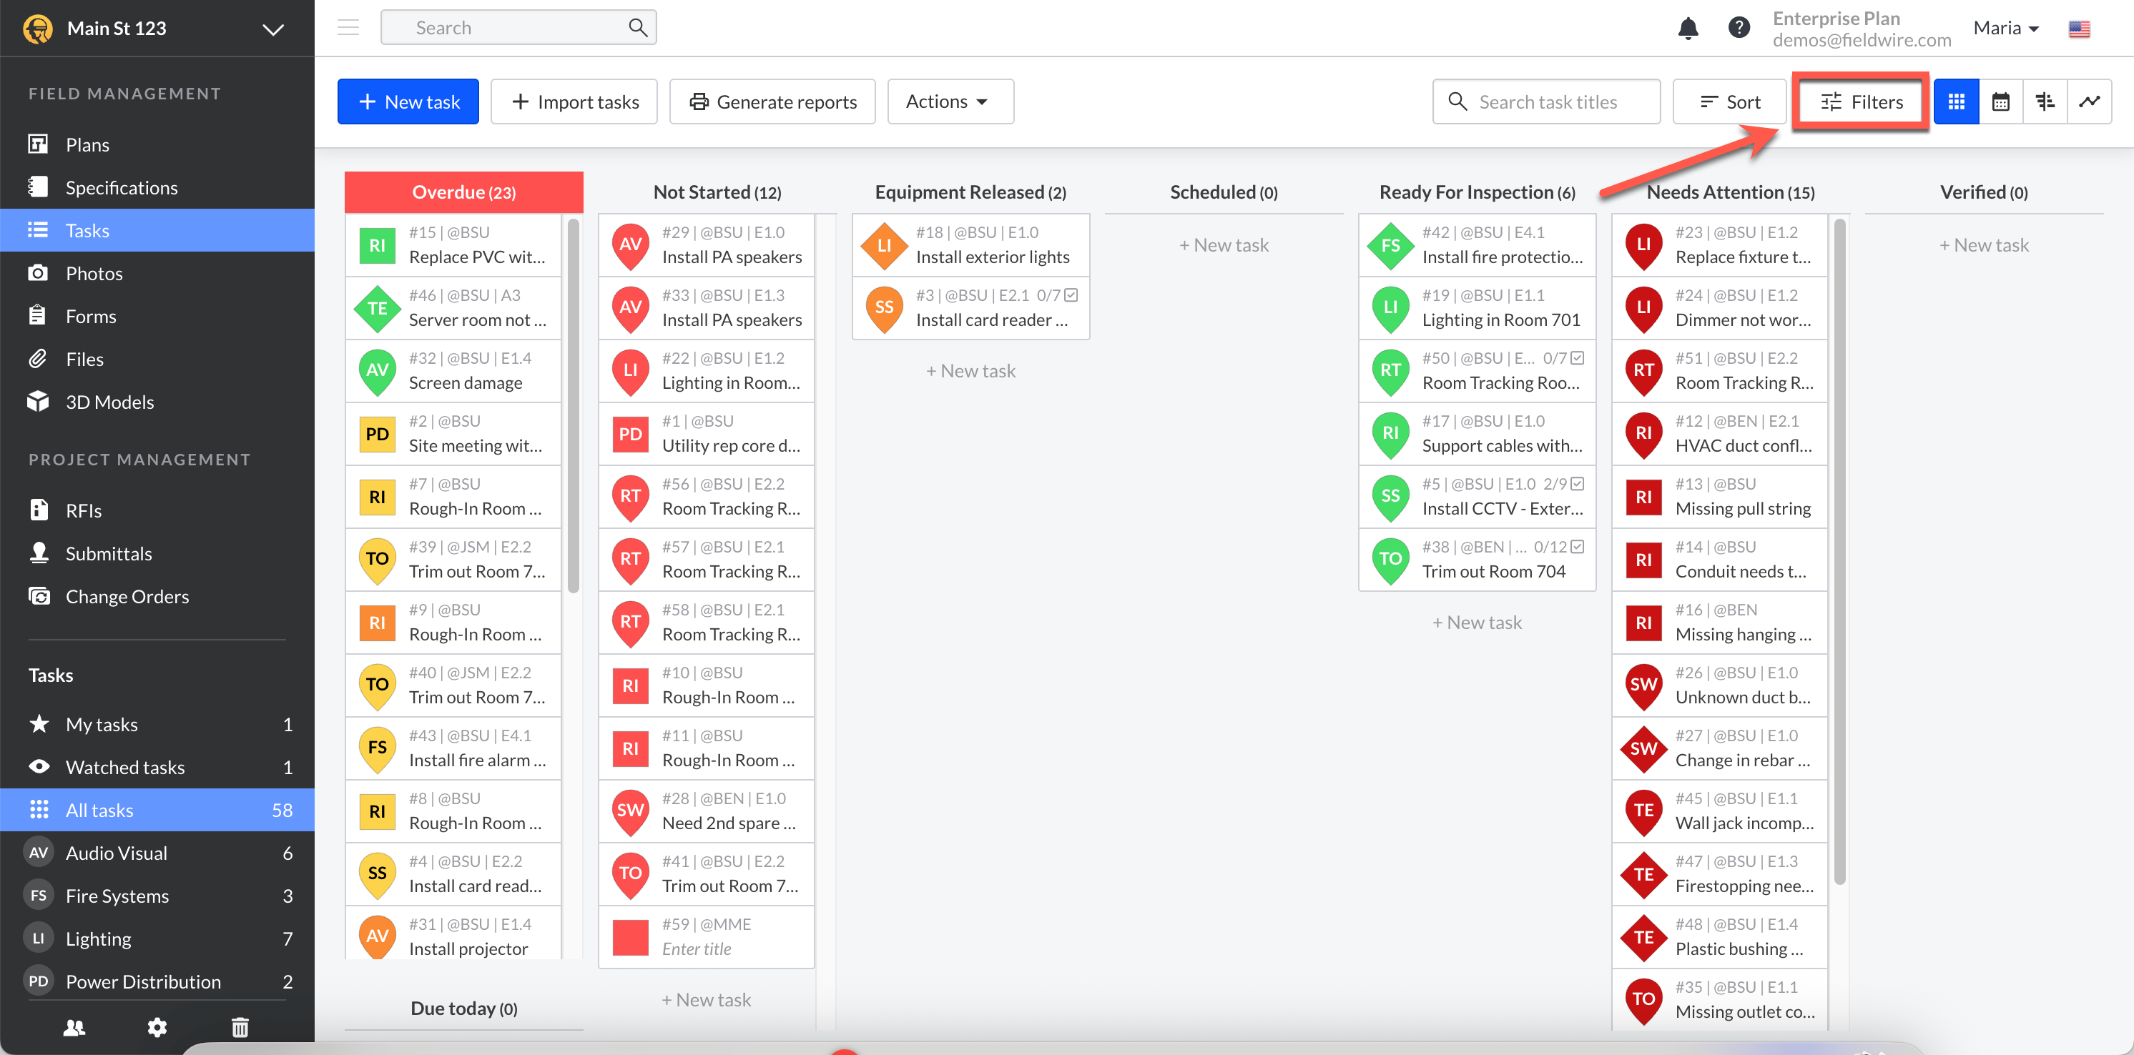Open the project settings gear icon

click(x=157, y=1028)
